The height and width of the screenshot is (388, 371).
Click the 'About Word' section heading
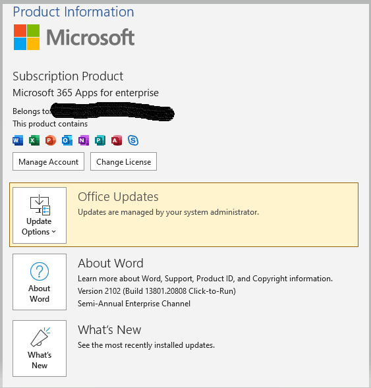[111, 263]
